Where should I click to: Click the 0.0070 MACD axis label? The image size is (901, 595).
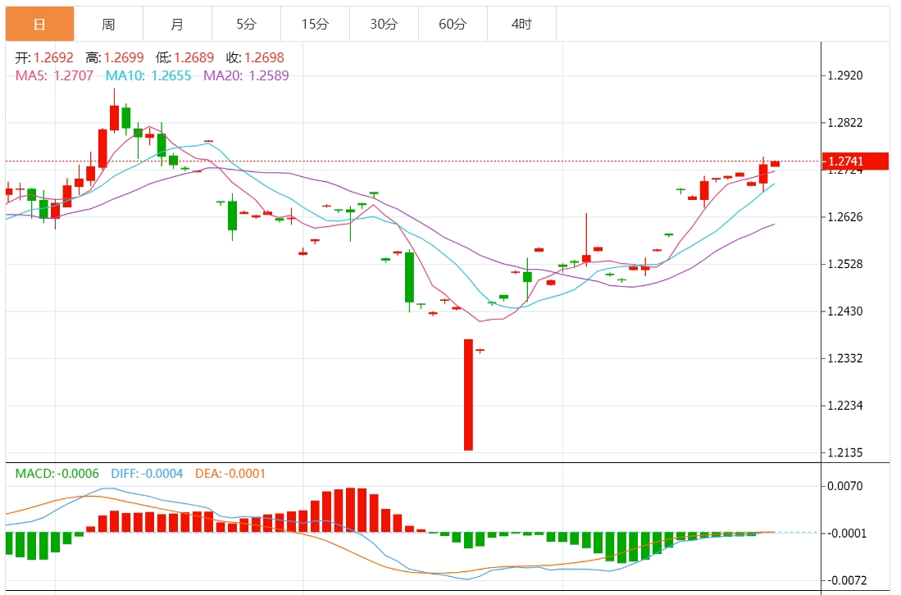pos(844,487)
